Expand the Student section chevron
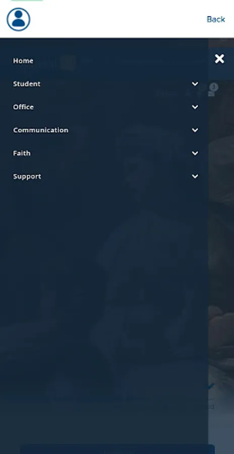The image size is (234, 454). [x=195, y=84]
